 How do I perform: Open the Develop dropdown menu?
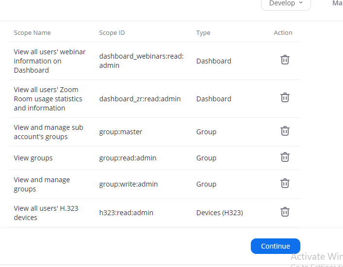point(286,3)
